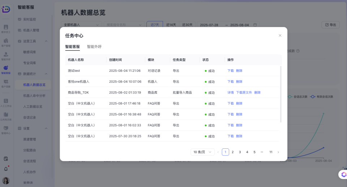The height and width of the screenshot is (187, 347).
Task: Open the 搜索指令名称 dropdown
Action: pos(124,25)
